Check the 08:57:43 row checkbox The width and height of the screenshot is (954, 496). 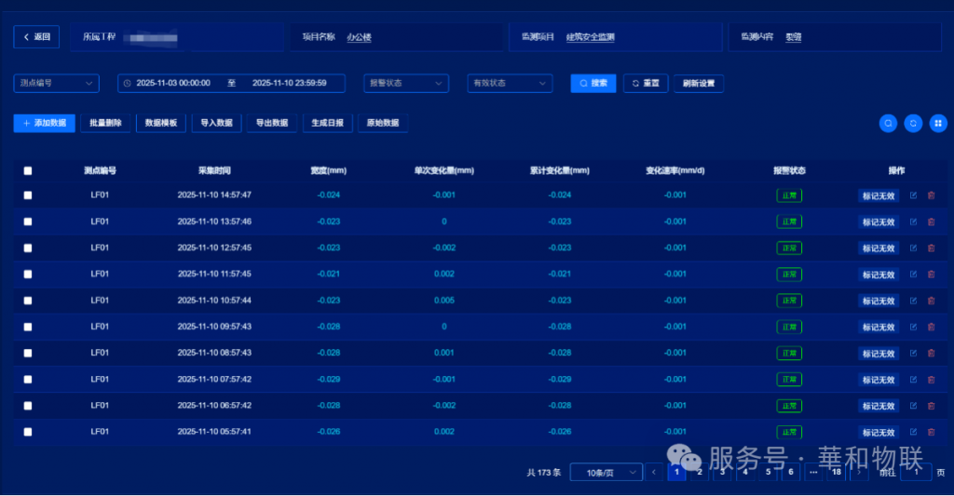click(x=27, y=353)
